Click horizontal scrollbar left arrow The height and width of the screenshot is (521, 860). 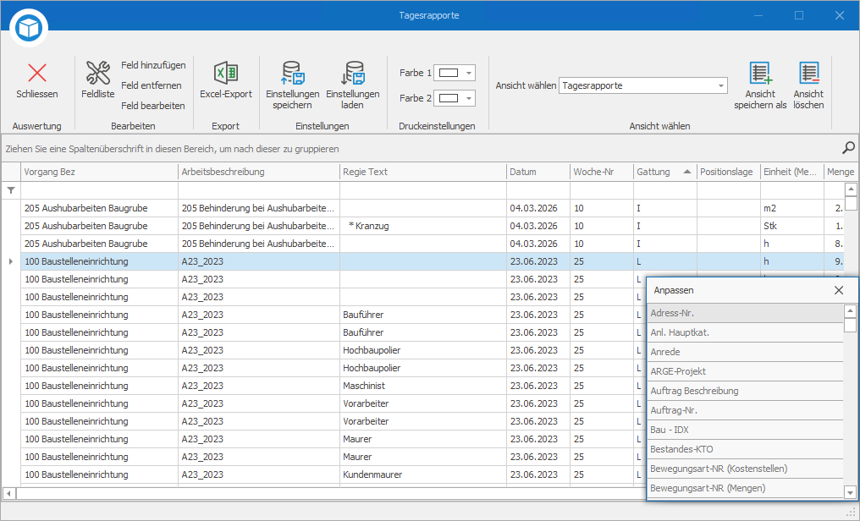8,493
